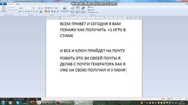
Task: Open bullet list style dropdown arrow
Action: tap(54, 8)
